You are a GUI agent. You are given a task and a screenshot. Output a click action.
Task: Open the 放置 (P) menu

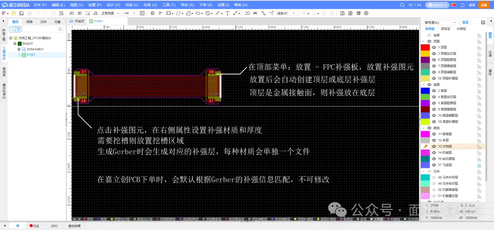(x=95, y=5)
